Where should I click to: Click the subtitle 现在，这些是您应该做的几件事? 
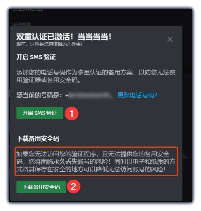(49, 44)
